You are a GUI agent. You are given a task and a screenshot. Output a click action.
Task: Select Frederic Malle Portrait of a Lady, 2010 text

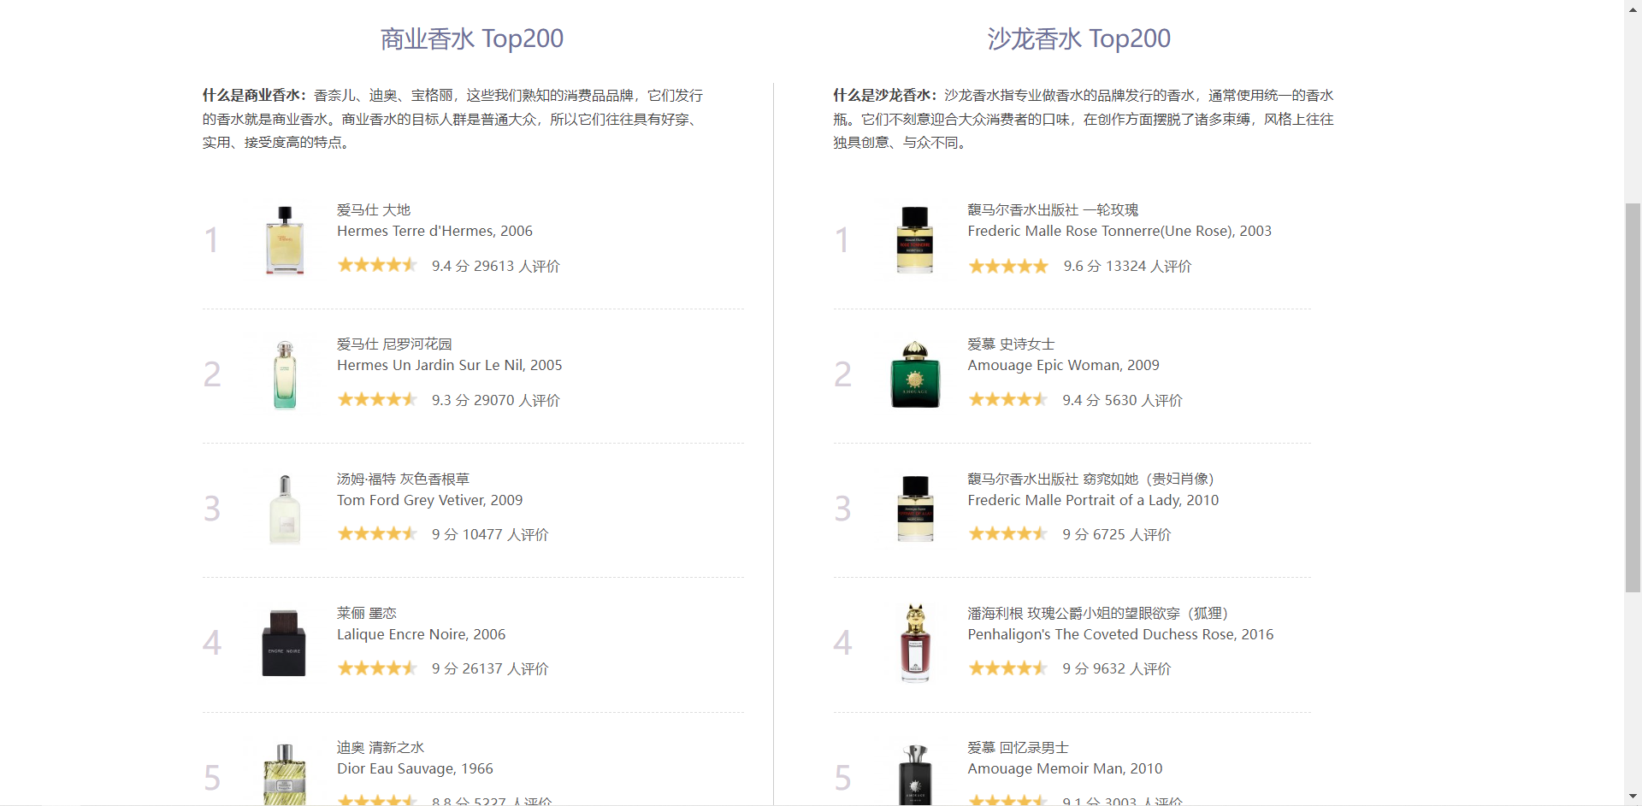1093,501
